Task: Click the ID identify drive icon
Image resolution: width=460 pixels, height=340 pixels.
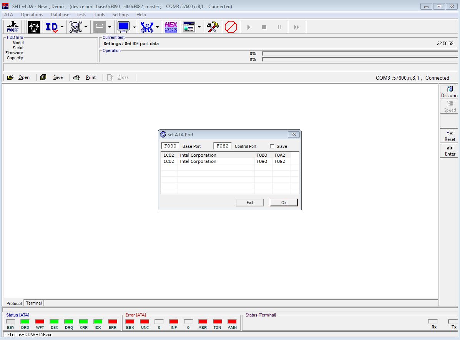Action: click(x=51, y=27)
